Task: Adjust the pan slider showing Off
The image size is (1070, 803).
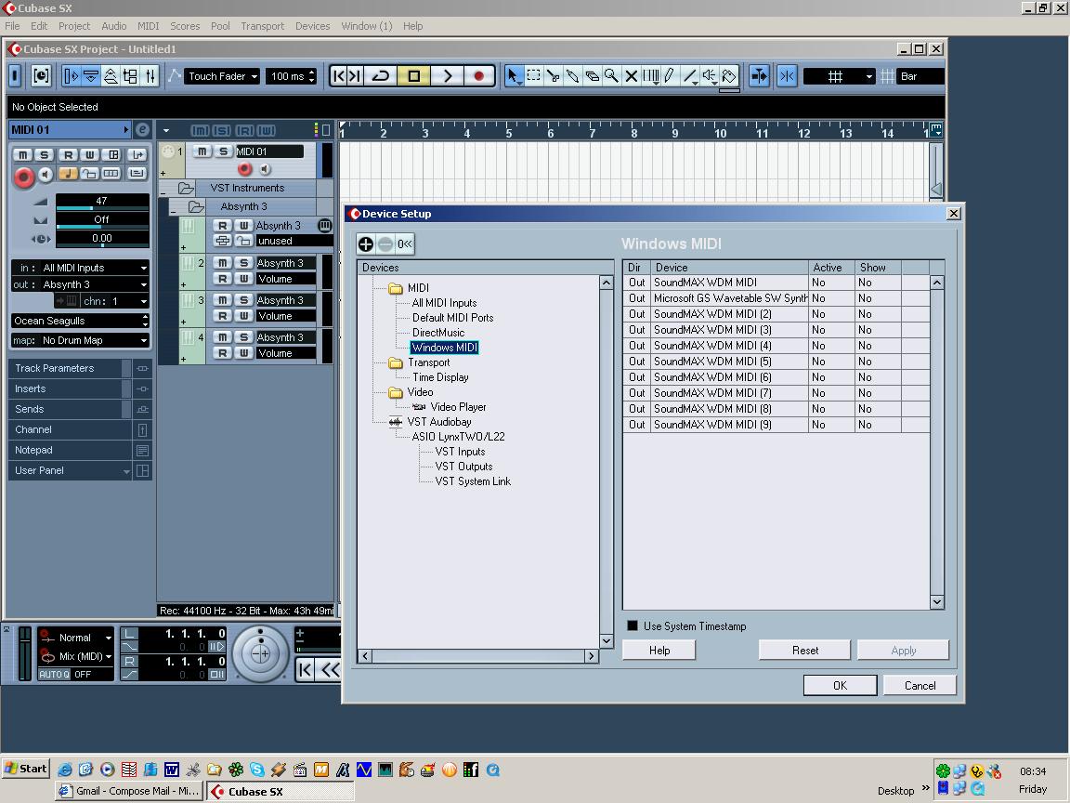Action: tap(101, 220)
